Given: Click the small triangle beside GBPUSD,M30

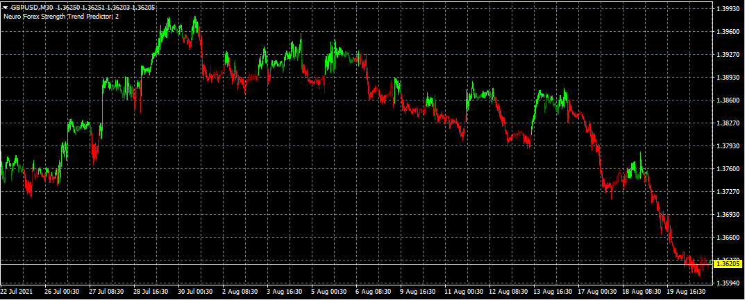Looking at the screenshot, I should [6, 8].
